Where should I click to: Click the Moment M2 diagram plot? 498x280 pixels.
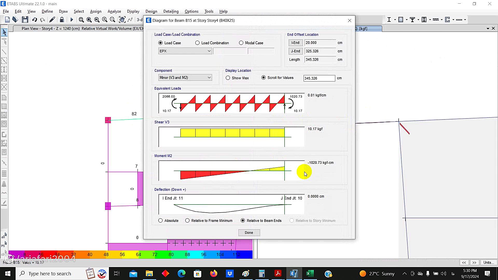[x=232, y=171]
